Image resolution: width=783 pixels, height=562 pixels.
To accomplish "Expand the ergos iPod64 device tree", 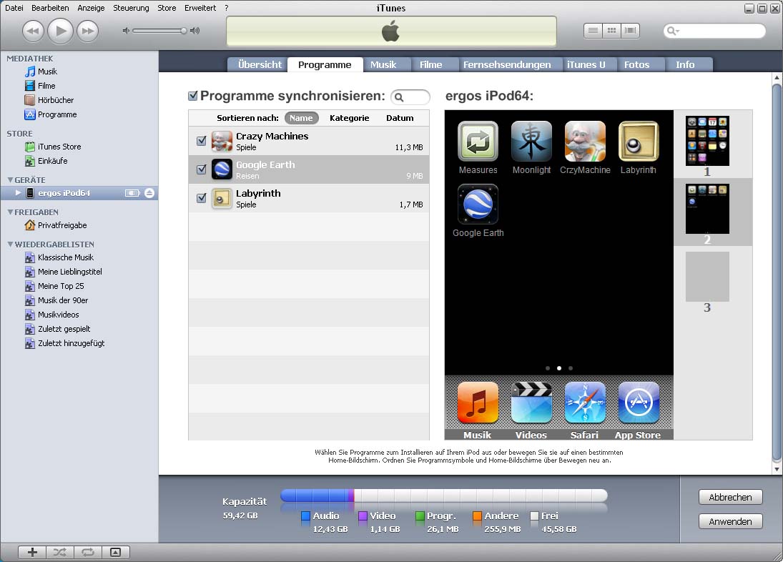I will click(x=18, y=192).
